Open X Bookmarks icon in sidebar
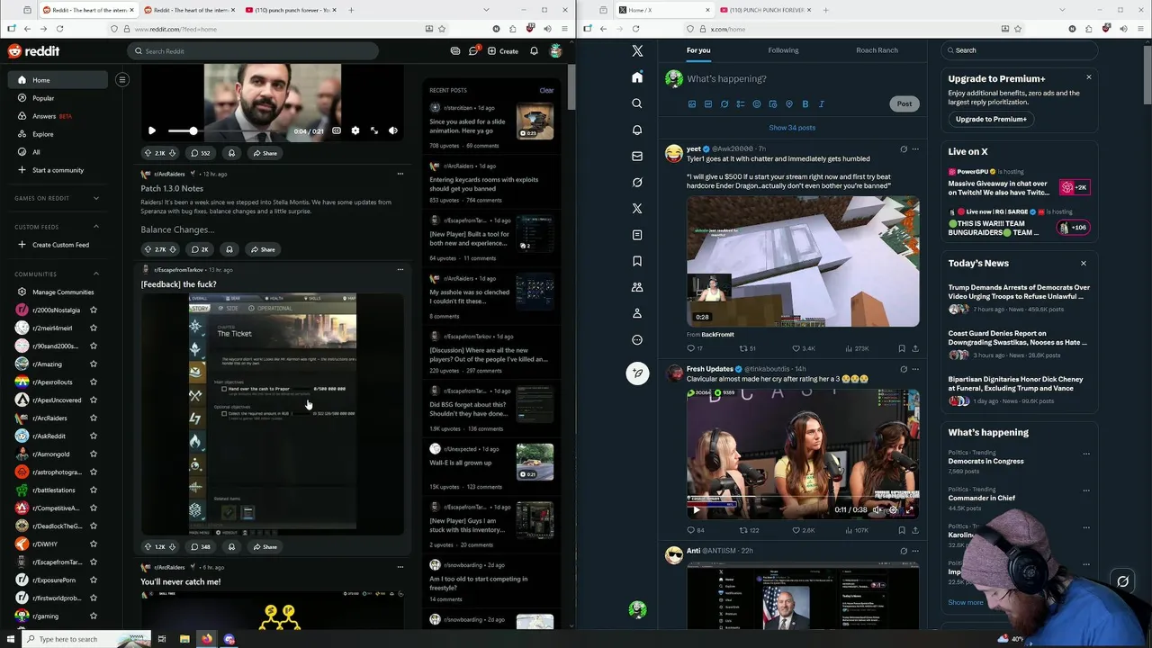The image size is (1152, 648). click(637, 261)
